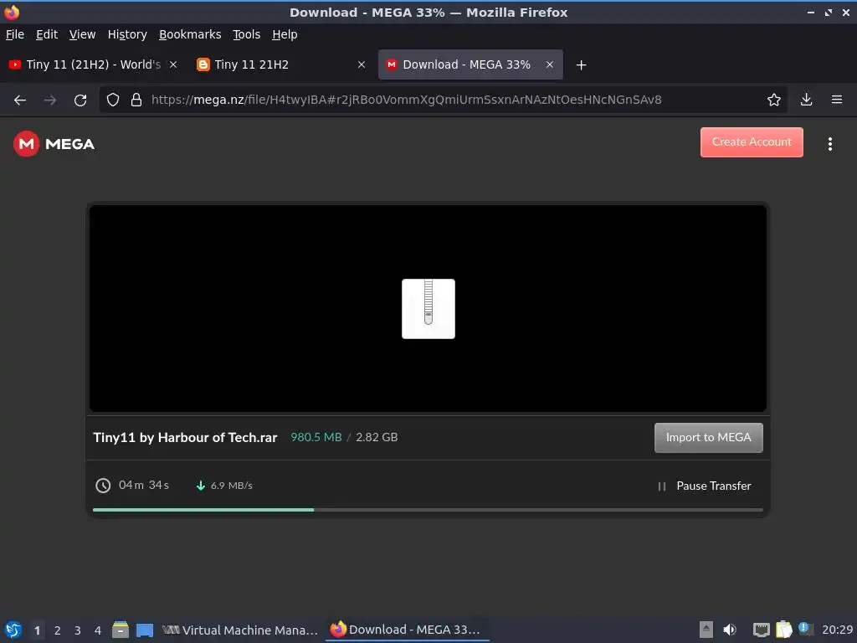
Task: Reload the current MEGA page
Action: (x=80, y=100)
